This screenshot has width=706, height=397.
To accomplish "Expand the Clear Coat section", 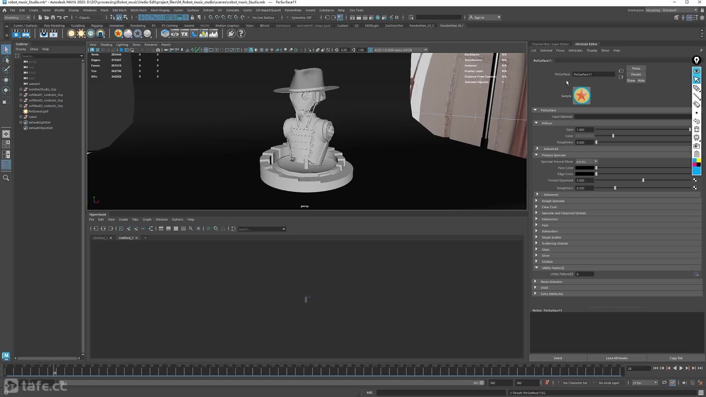I will [x=536, y=207].
